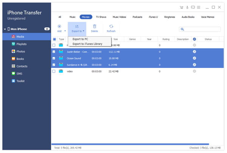Click the gray iTunes icon in video row

[x=194, y=71]
